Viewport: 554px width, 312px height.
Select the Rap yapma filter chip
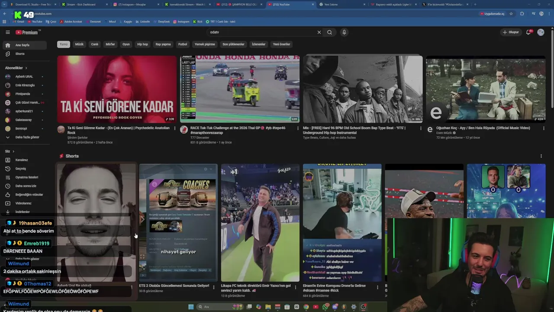163,44
